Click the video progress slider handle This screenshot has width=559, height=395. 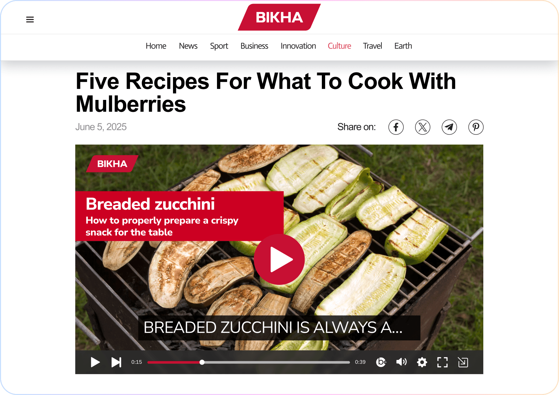[202, 362]
